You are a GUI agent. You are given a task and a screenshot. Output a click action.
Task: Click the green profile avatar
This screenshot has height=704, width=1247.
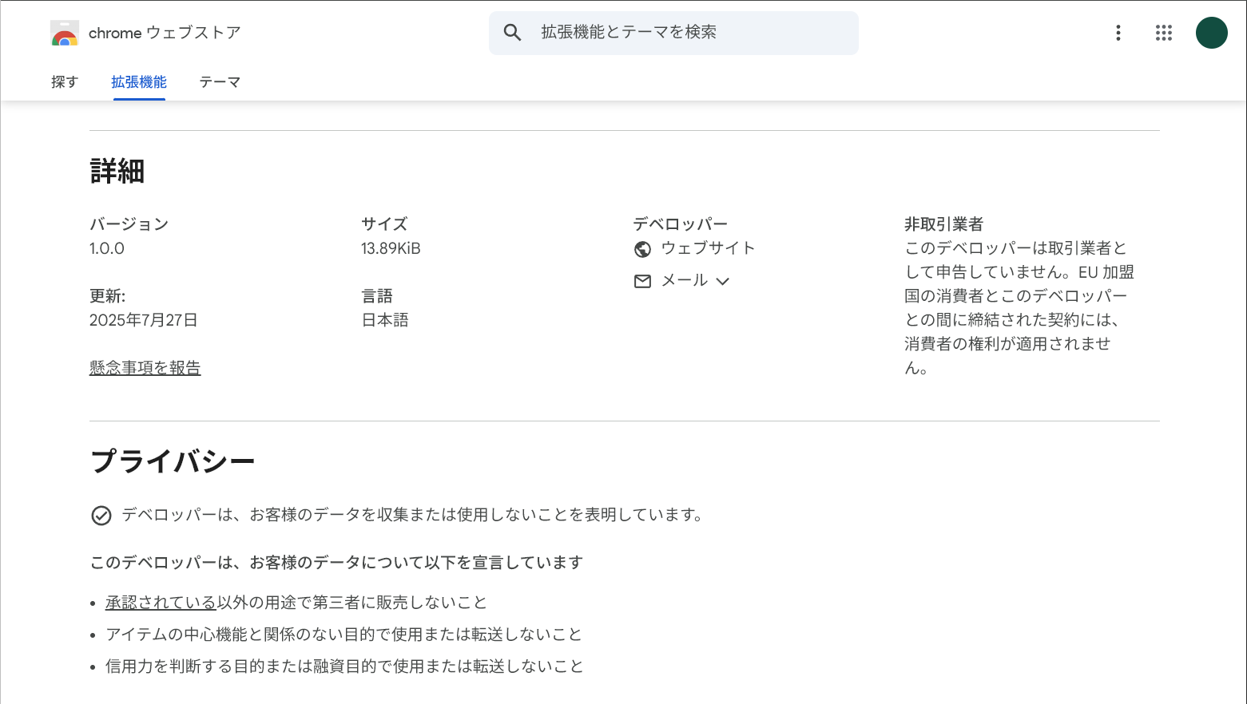tap(1211, 33)
